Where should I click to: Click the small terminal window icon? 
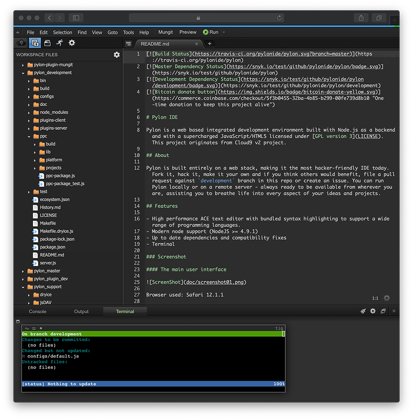tap(18, 321)
